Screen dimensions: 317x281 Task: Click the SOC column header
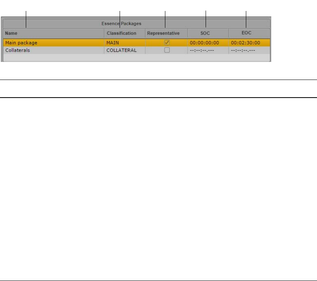[x=208, y=33]
